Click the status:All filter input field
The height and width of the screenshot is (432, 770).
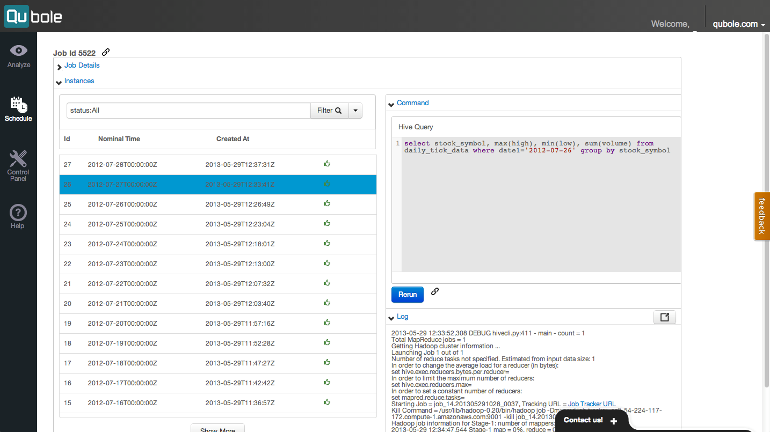[x=188, y=111]
